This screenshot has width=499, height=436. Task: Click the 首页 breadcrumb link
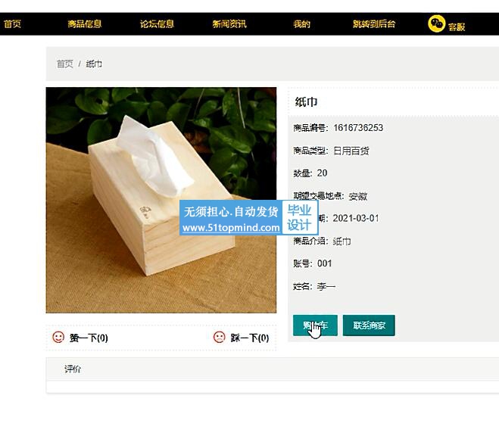click(x=65, y=64)
